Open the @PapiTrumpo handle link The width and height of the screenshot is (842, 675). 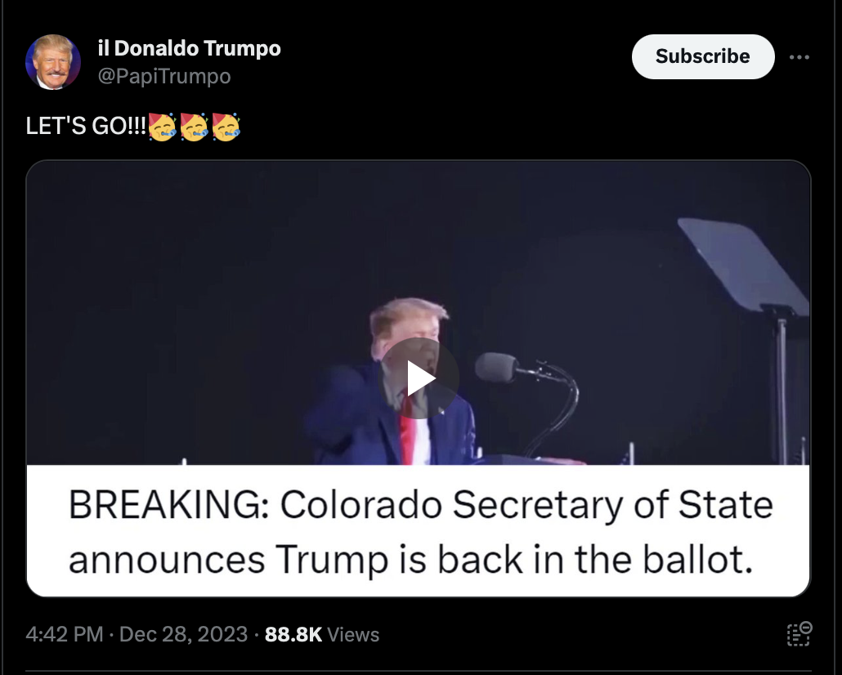tap(164, 76)
